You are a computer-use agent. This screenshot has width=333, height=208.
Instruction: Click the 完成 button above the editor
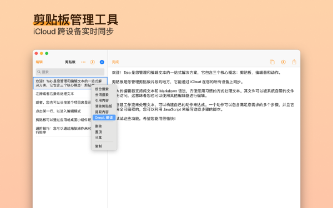115,62
